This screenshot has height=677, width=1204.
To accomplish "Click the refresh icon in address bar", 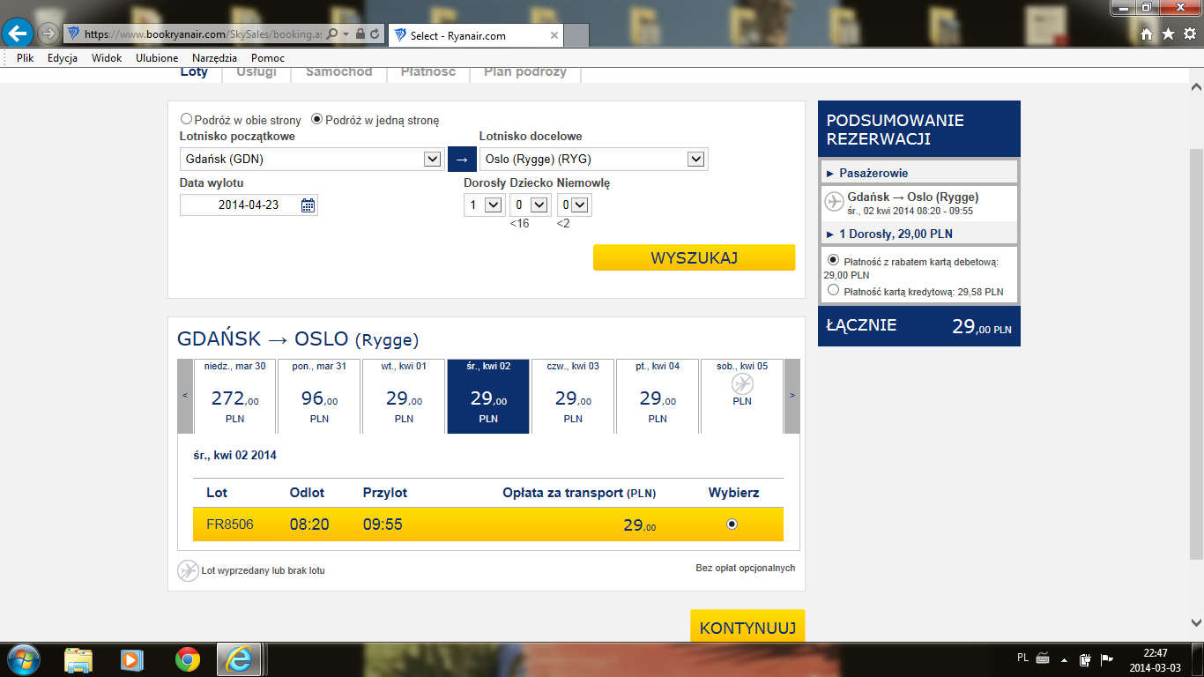I will [375, 34].
